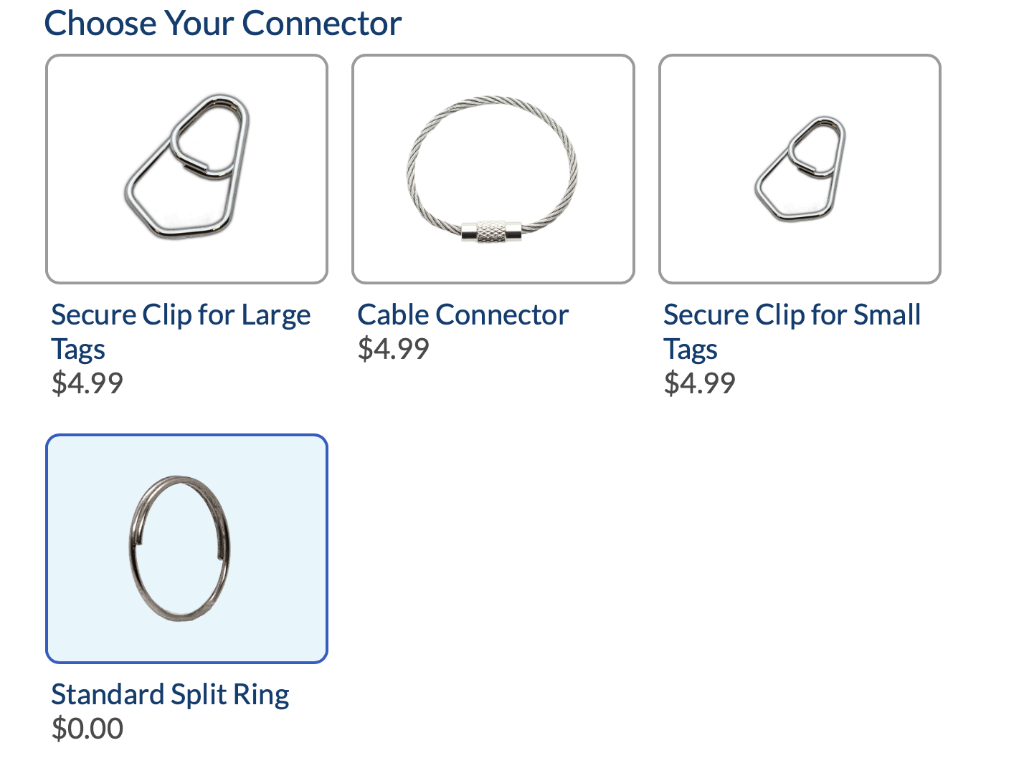Click the $4.99 price under Secure Clip for Large Tags

[x=87, y=383]
